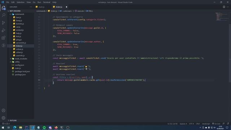This screenshot has width=231, height=130.
Task: Open config.json in the explorer
Action: tap(19, 65)
